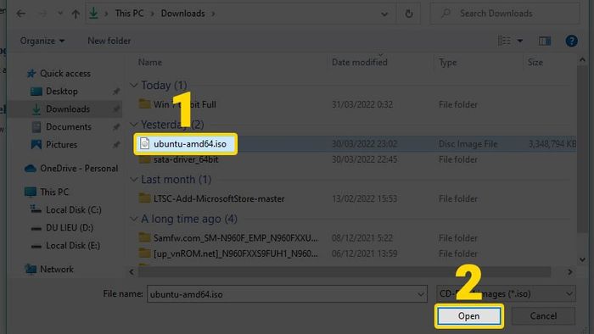
Task: Expand the address bar history dropdown
Action: click(x=384, y=14)
